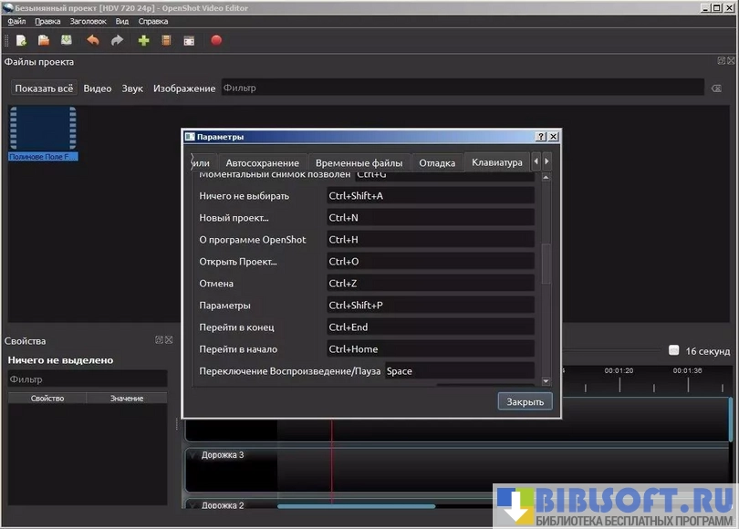Switch to the Автосохранение tab
The height and width of the screenshot is (529, 739).
click(262, 162)
